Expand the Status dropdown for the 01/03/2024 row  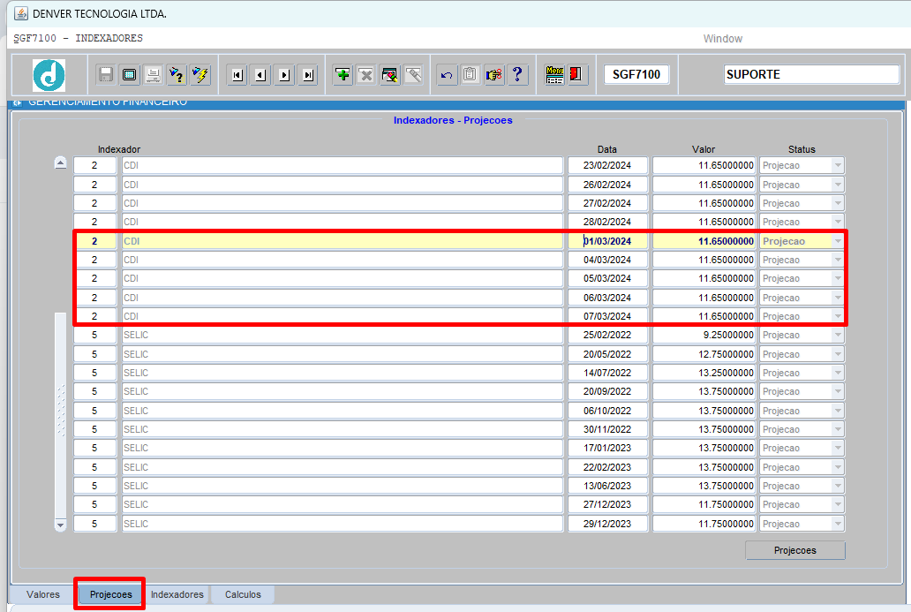837,240
